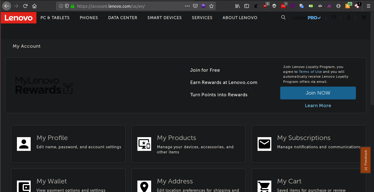The width and height of the screenshot is (374, 192).
Task: Click the 'Turn Points into Rewards' text
Action: [x=219, y=95]
